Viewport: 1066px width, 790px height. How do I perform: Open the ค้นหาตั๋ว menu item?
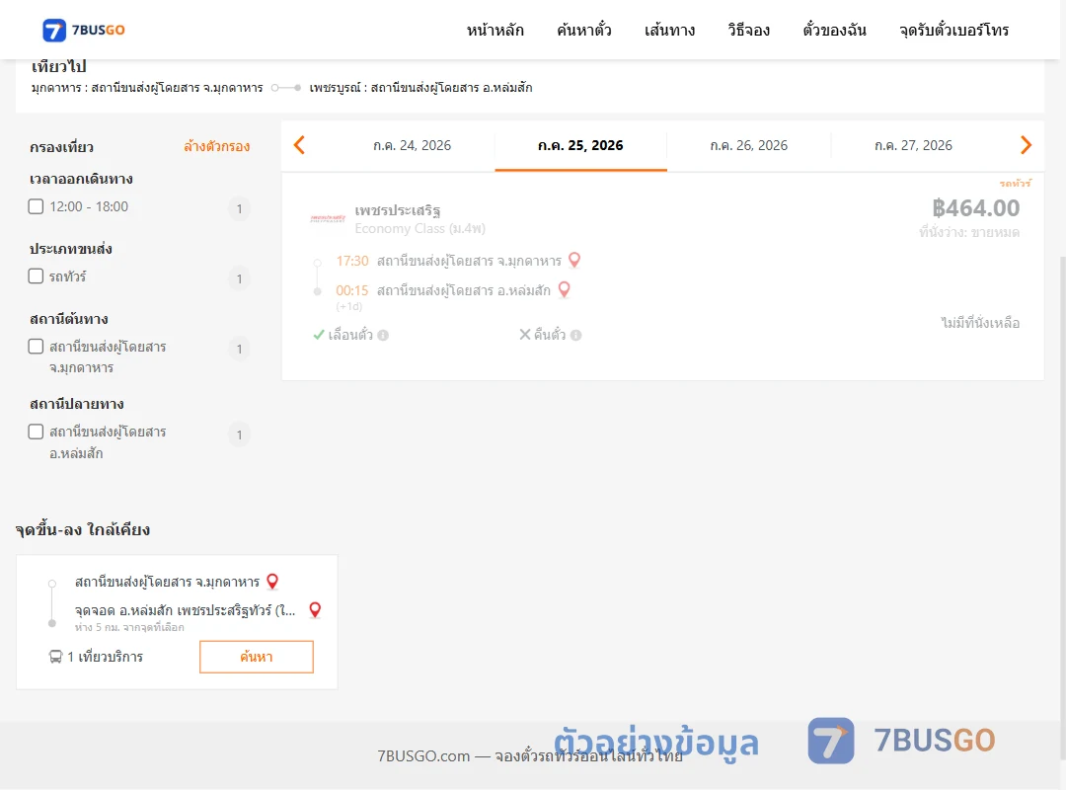point(584,30)
